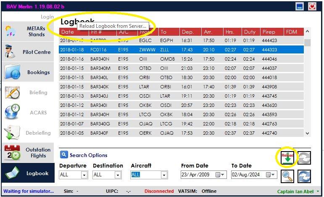Expand the Destination dropdown
324x197 pixels.
(x=118, y=175)
